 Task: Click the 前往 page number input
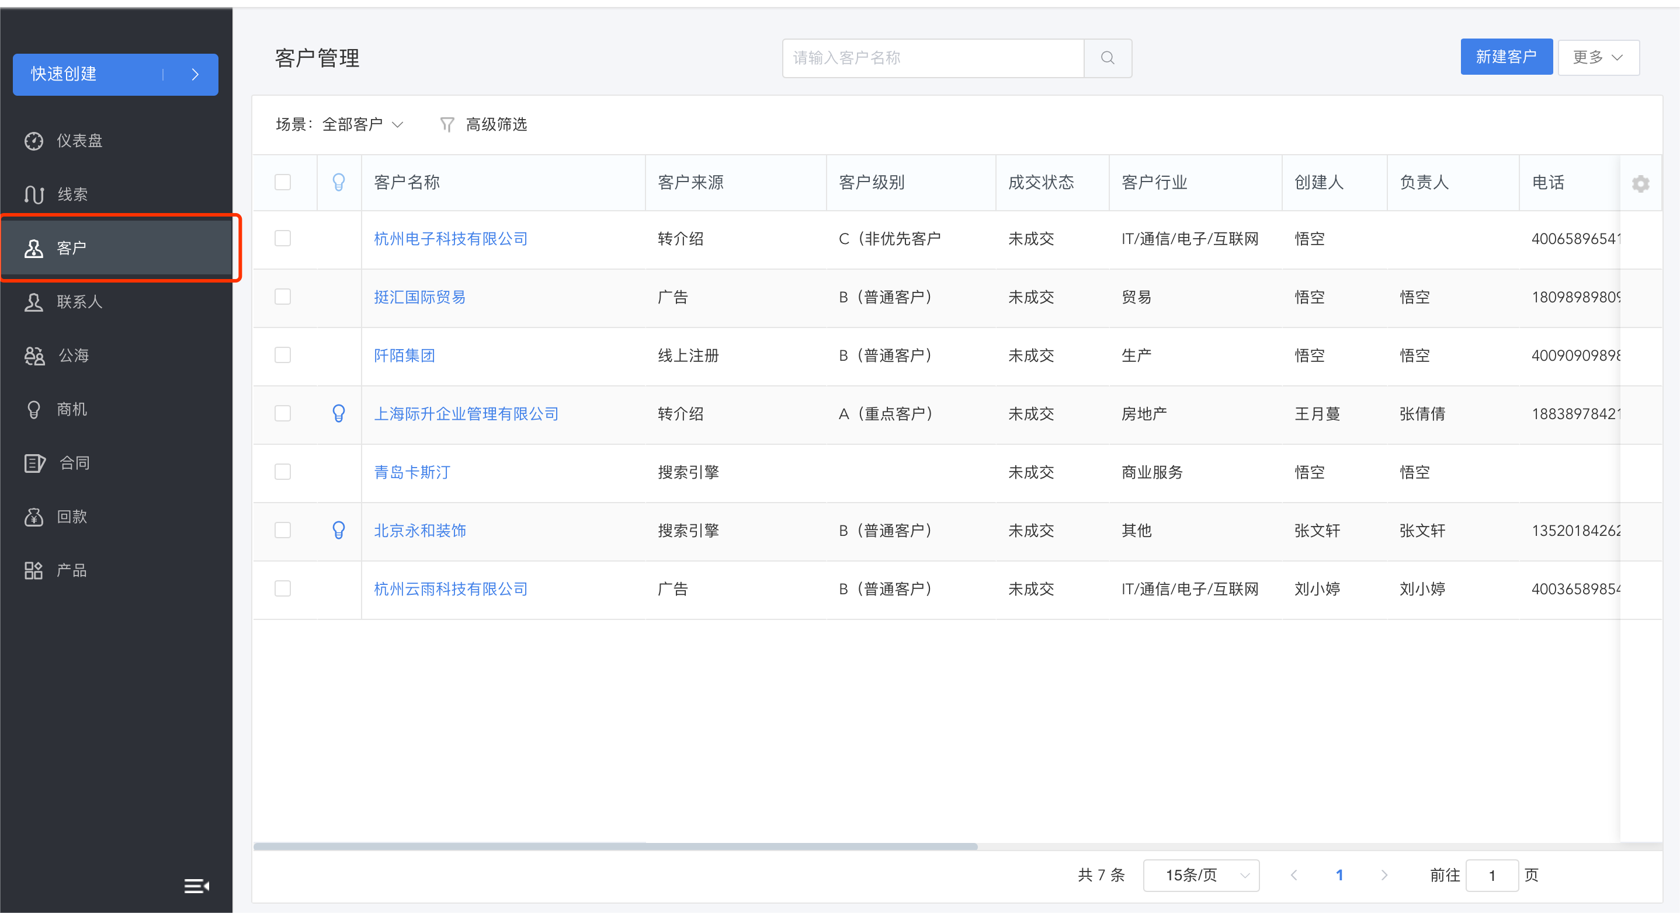(1491, 875)
